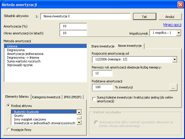Enable Sumuj kolejne inwestycje checkbox
The width and height of the screenshot is (185, 139).
click(x=94, y=99)
